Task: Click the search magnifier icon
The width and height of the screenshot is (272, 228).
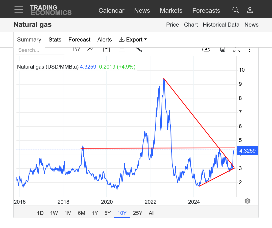Action: click(235, 10)
